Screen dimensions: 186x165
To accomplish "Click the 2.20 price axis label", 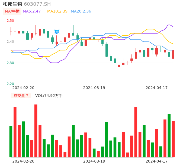I will point(10,84).
